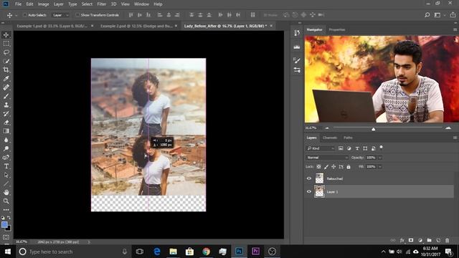Enable Show Transform Controls checkbox
459x258 pixels.
(77, 15)
